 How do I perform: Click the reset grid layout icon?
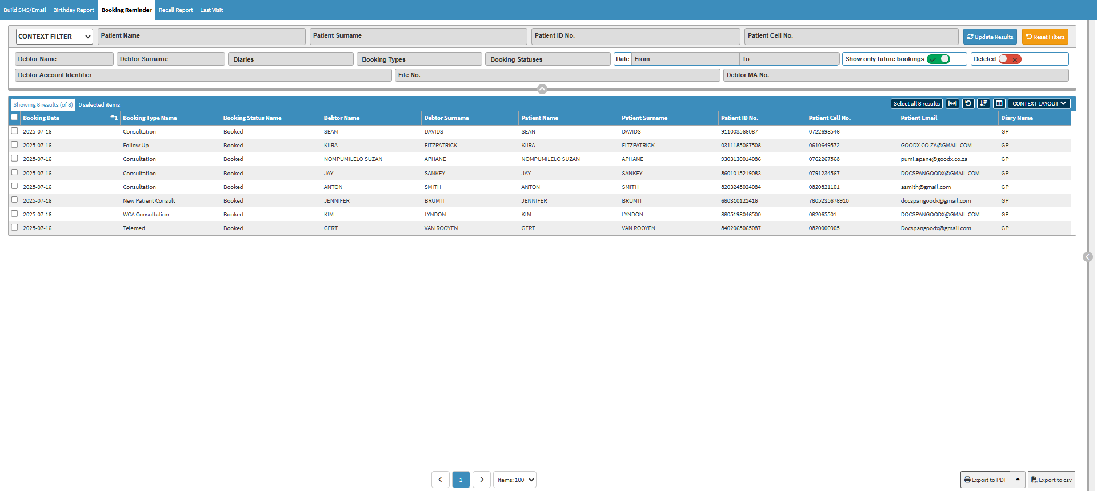click(968, 104)
